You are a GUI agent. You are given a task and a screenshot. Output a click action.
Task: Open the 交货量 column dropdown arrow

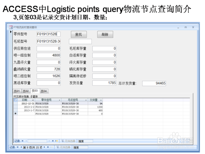[x=101, y=100]
